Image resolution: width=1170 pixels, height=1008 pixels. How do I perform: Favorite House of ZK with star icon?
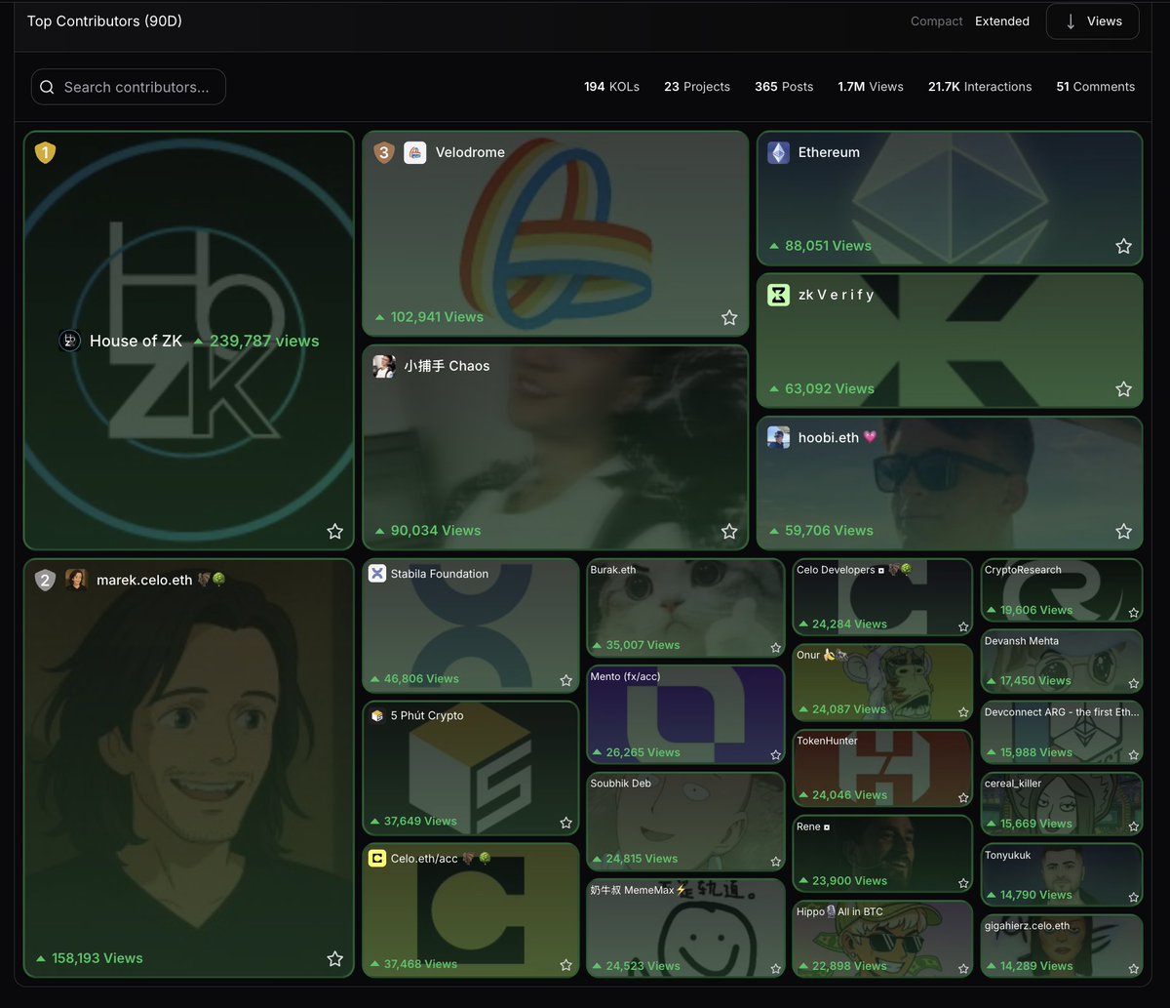335,532
